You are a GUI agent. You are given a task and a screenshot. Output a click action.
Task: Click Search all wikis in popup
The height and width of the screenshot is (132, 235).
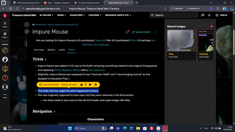click(69, 85)
